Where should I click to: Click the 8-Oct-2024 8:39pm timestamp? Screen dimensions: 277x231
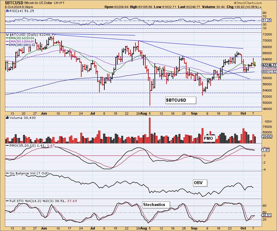[19, 7]
